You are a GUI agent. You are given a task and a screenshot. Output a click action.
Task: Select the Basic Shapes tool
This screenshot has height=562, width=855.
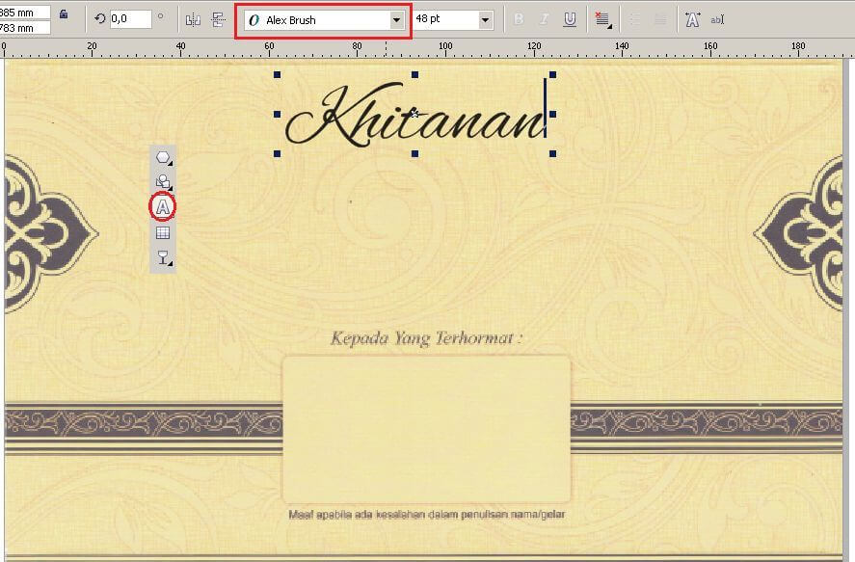(163, 182)
